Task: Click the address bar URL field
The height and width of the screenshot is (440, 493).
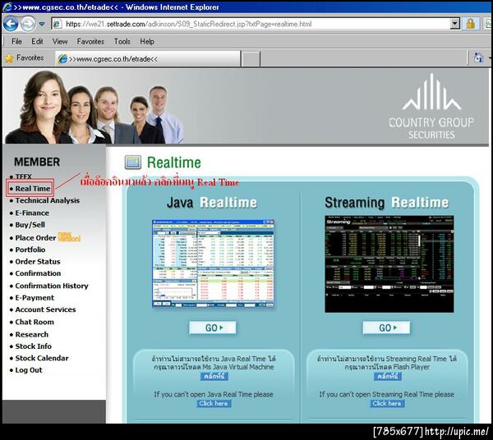Action: 251,24
